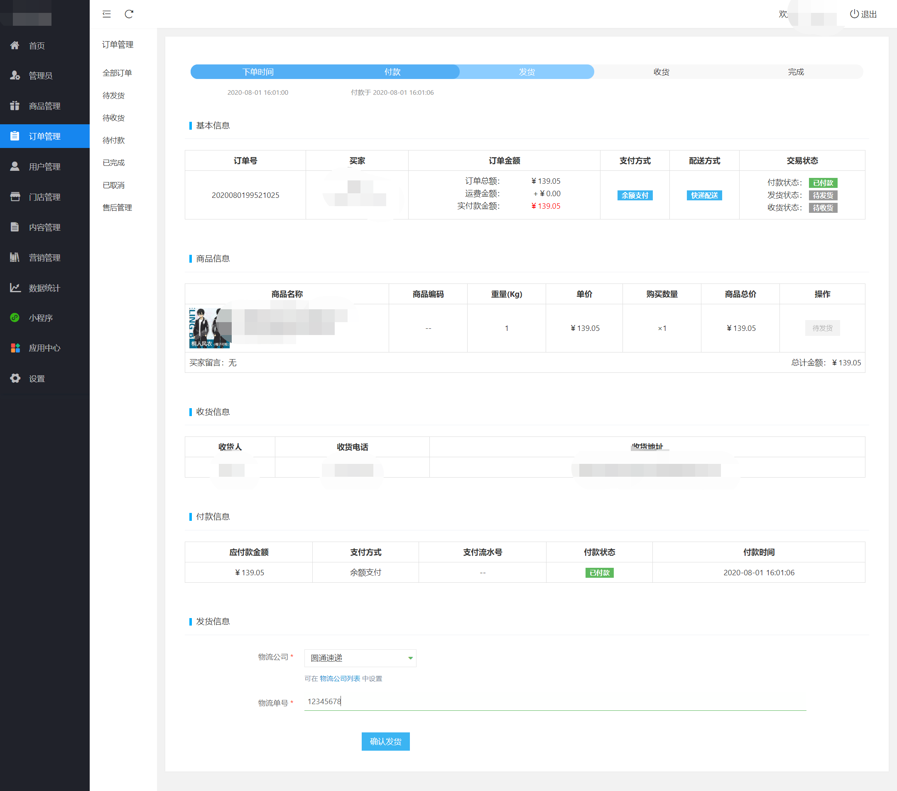Open the logistics company dropdown
The width and height of the screenshot is (897, 791).
click(x=359, y=658)
